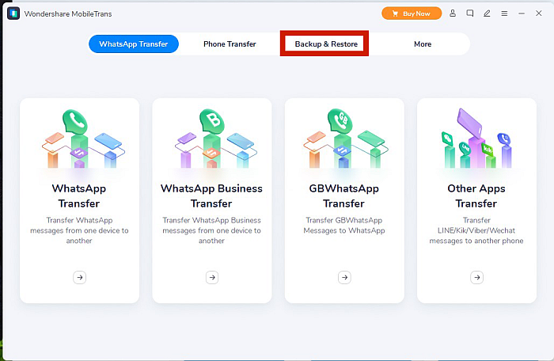Image resolution: width=554 pixels, height=361 pixels.
Task: Click the GBWhatsApp Transfer title
Action: [x=344, y=196]
